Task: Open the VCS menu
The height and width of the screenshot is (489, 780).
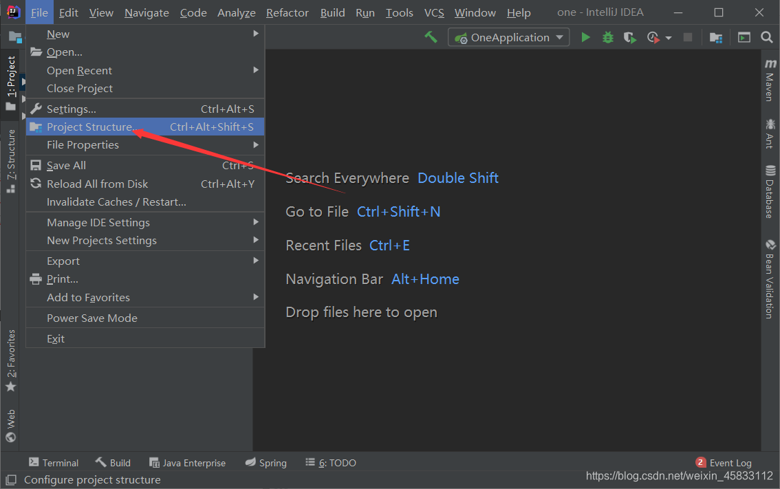Action: (434, 12)
